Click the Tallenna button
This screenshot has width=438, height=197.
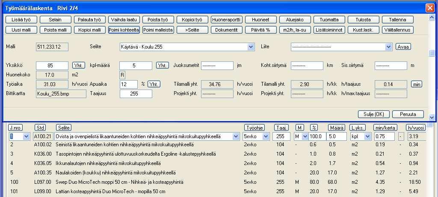(x=398, y=20)
